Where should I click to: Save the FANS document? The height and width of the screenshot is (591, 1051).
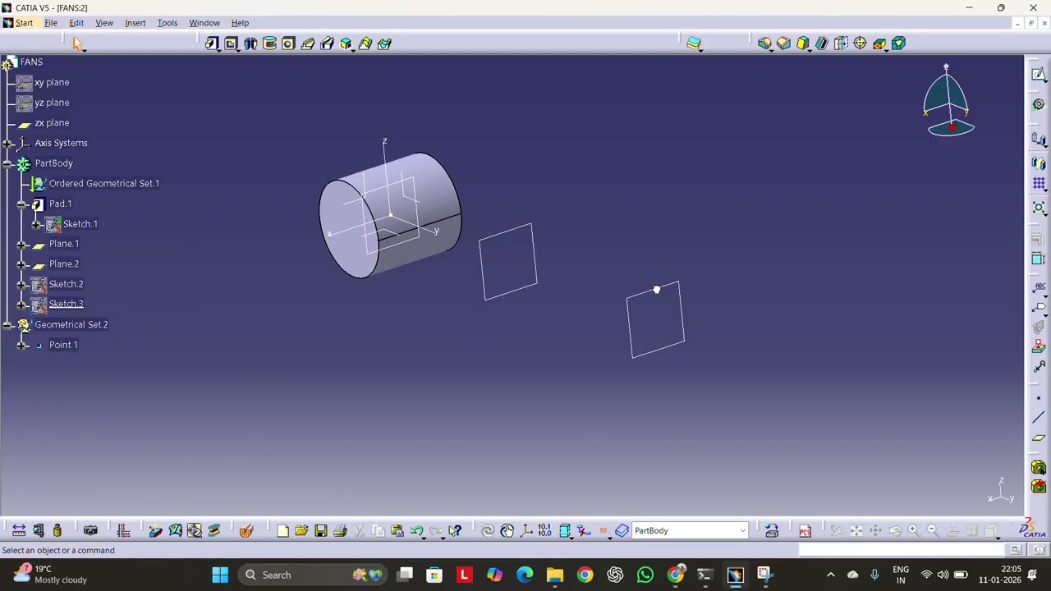(321, 530)
